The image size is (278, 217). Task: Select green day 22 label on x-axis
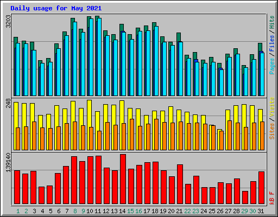[x=187, y=211]
